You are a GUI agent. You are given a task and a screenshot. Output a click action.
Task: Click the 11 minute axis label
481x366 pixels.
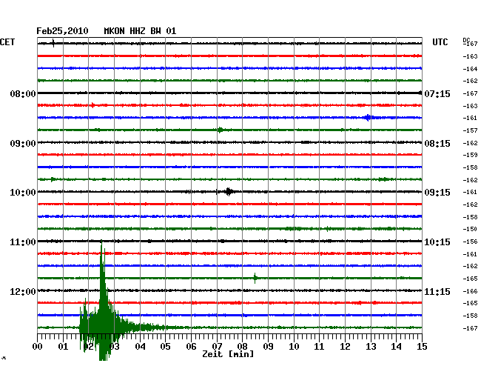pos(320,347)
